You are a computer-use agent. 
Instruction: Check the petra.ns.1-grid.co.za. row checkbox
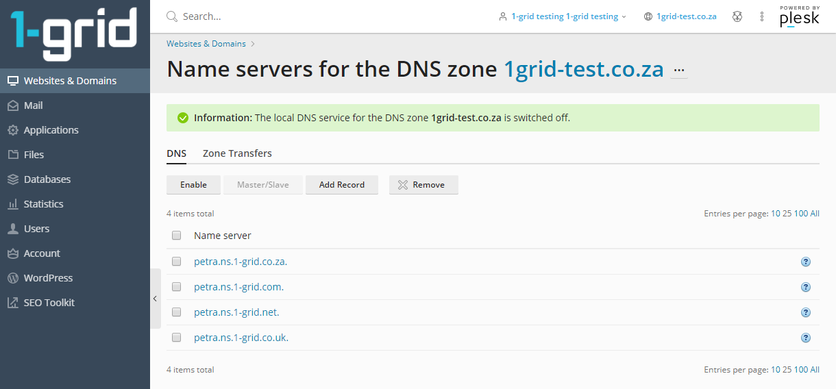(x=177, y=262)
